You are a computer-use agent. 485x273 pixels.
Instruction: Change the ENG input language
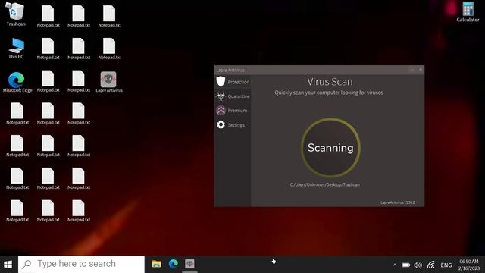[446, 265]
